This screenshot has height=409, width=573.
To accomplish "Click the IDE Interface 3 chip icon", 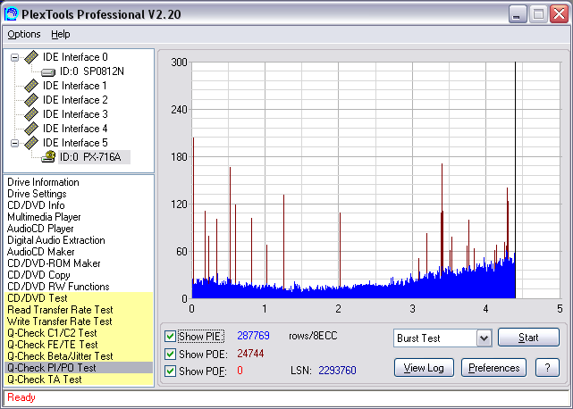I will 31,114.
